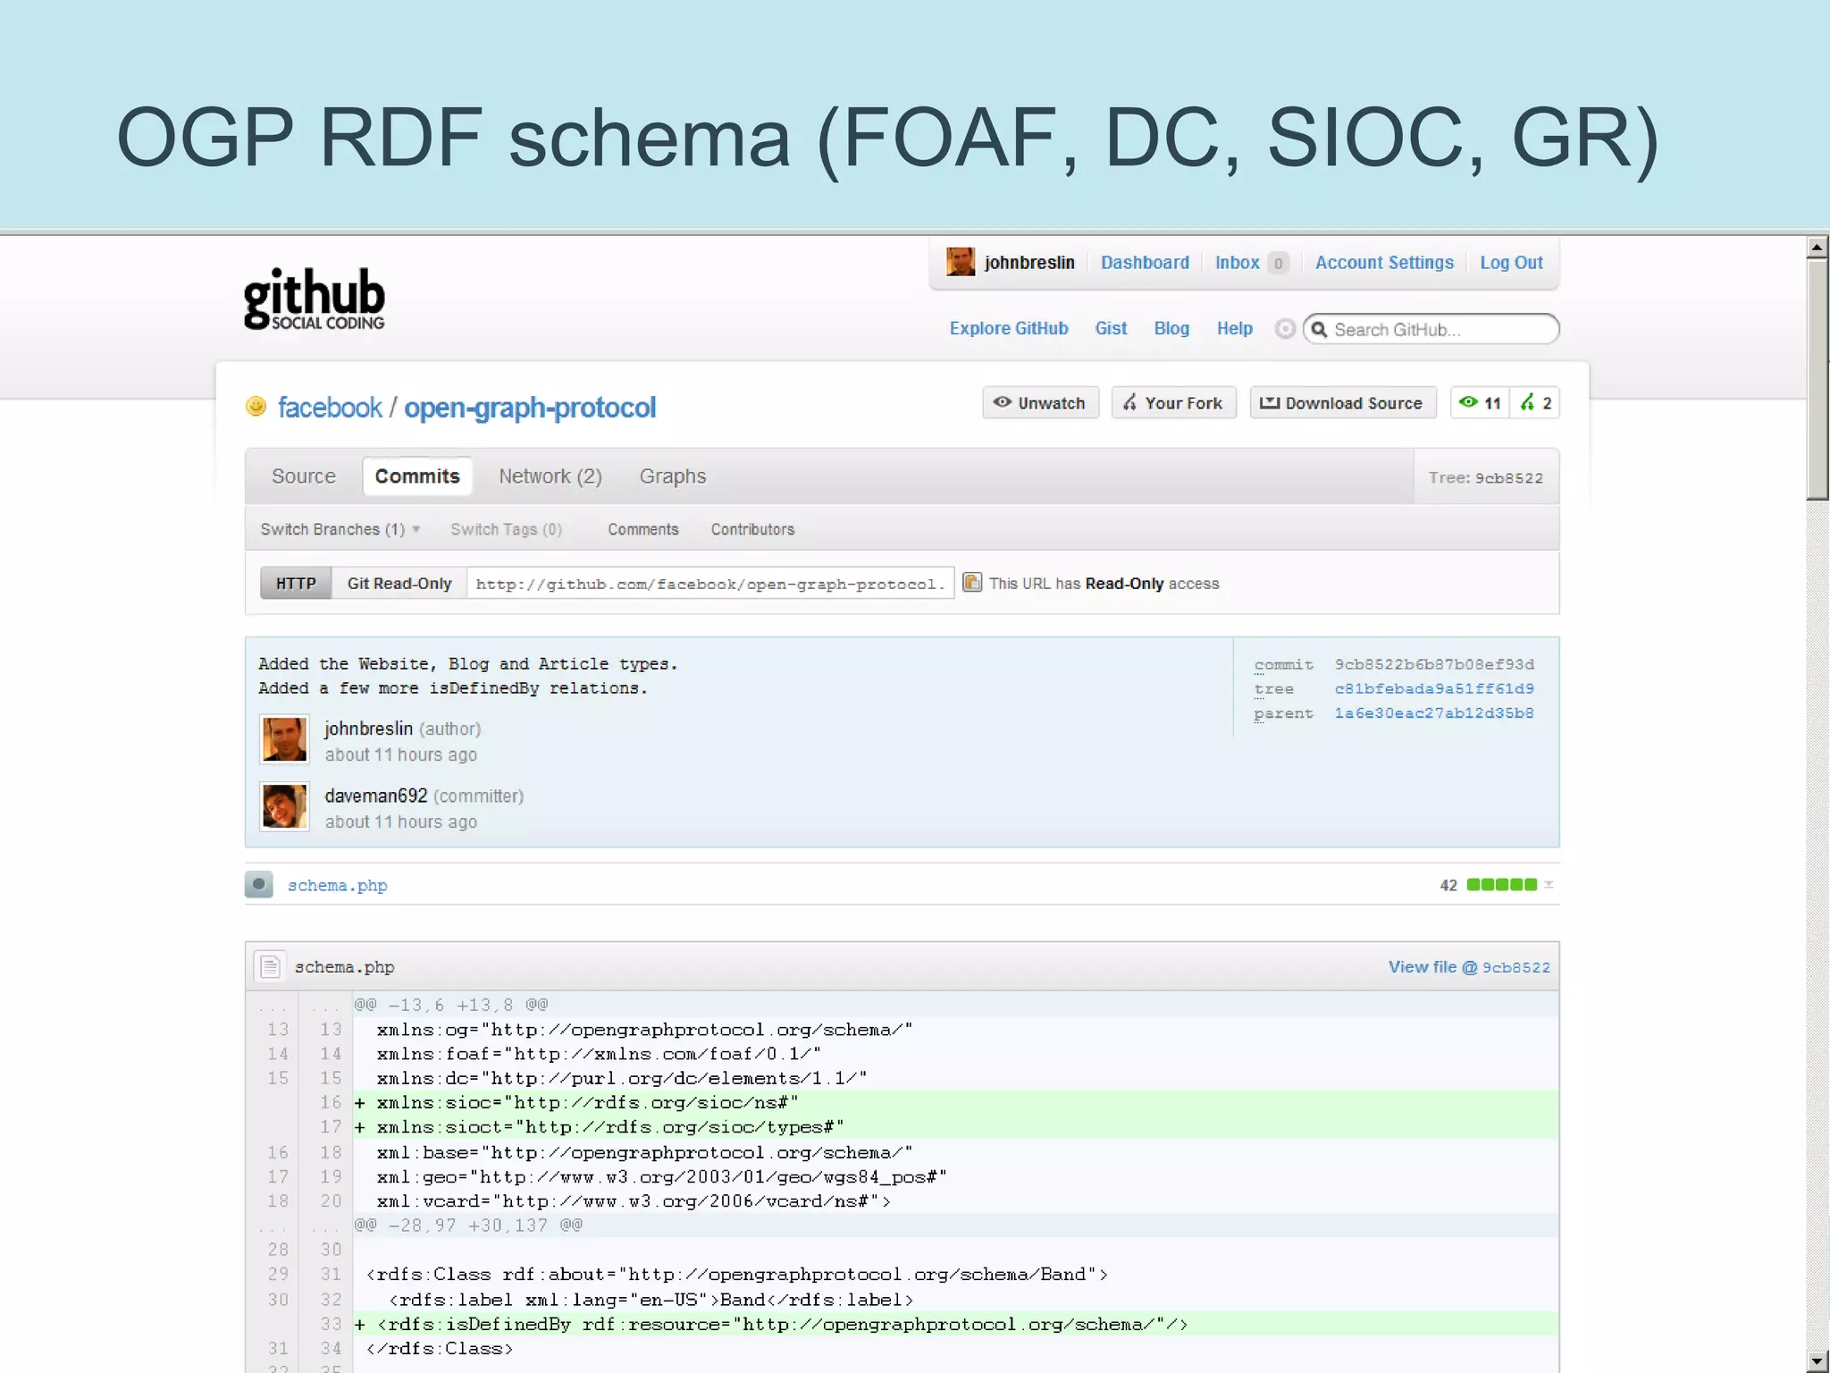1830x1373 pixels.
Task: Click the gear icon beside the search box
Action: click(x=1284, y=329)
